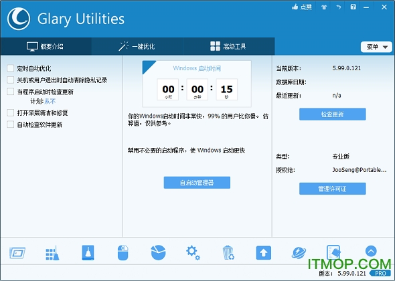
Task: Open the disk cleaner drive icon
Action: [x=88, y=252]
